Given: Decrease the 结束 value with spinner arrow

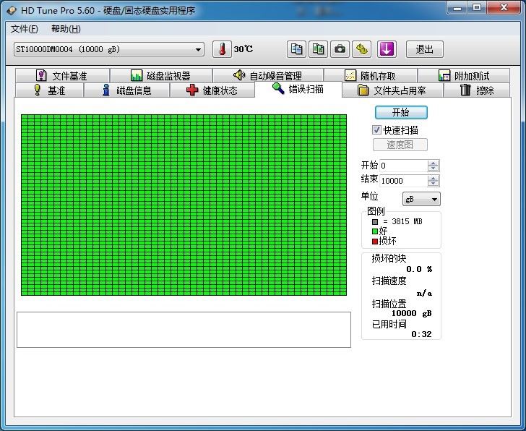Looking at the screenshot, I should point(433,184).
